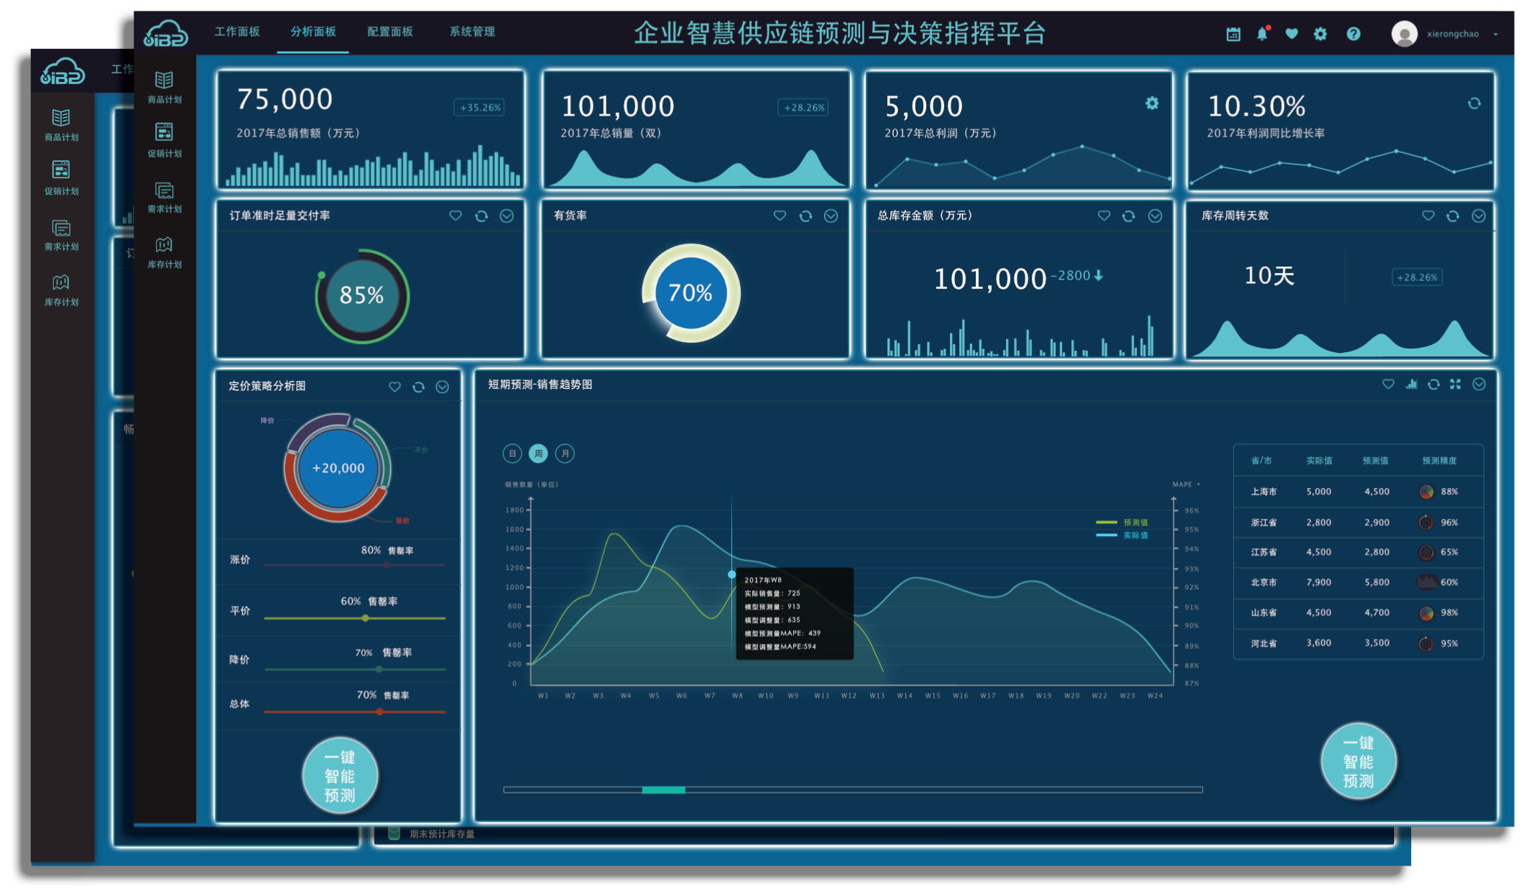Screen dimensions: 1524x894
Task: Adjust the 平价 售罄率 slider
Action: [366, 618]
